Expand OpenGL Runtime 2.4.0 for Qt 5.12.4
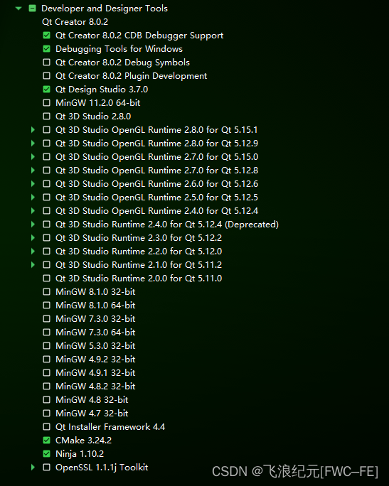Image resolution: width=389 pixels, height=486 pixels. coord(33,211)
